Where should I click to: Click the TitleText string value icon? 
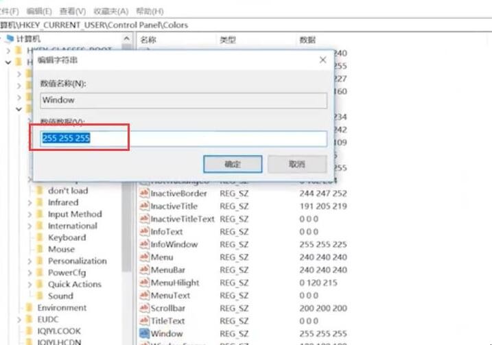coord(144,321)
